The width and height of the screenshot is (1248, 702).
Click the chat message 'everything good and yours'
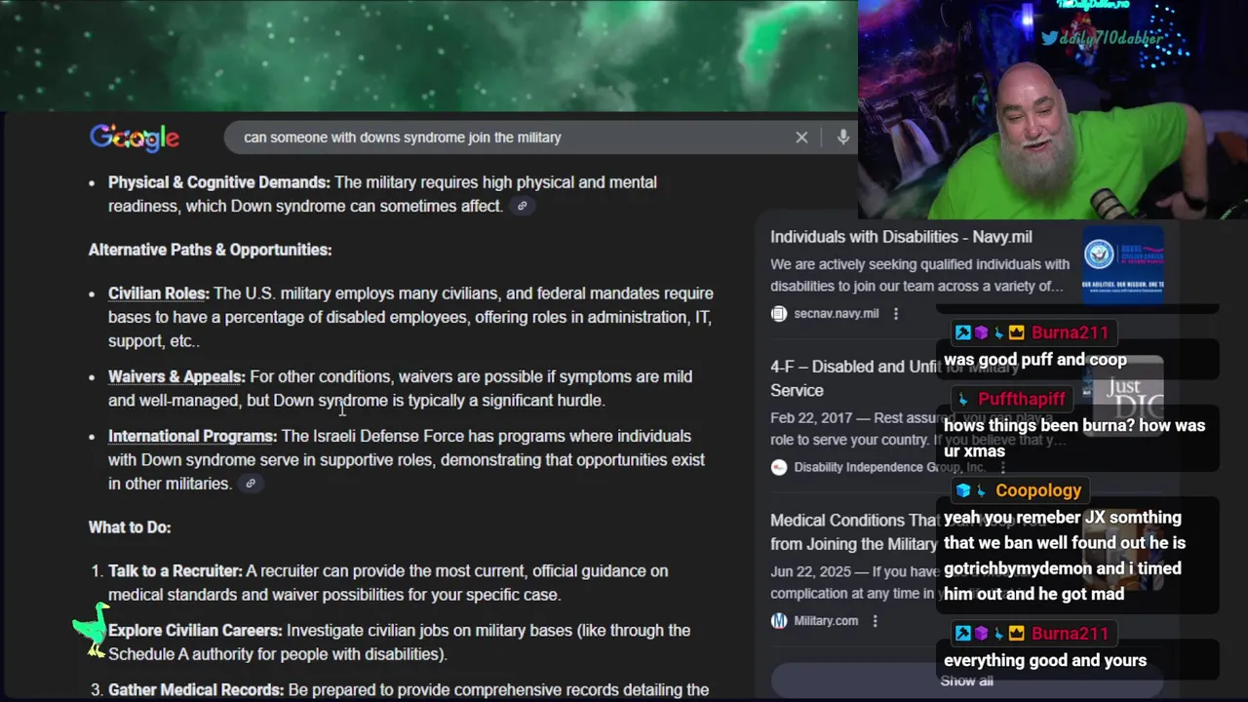[x=1045, y=661]
